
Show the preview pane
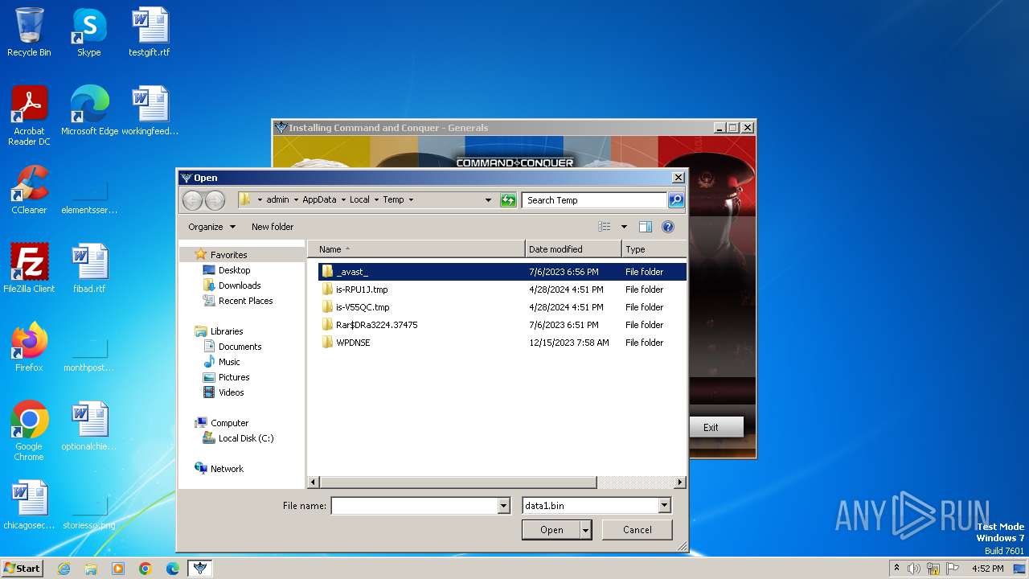645,227
